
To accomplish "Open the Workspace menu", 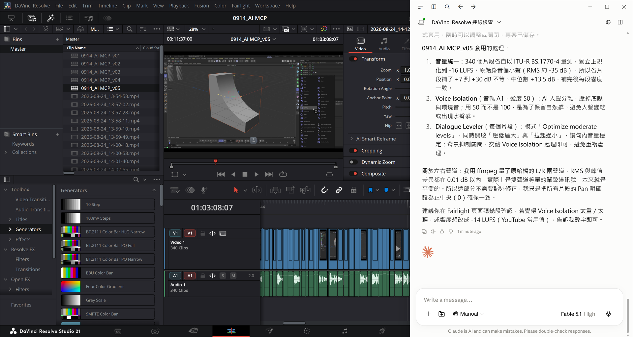I will (267, 6).
